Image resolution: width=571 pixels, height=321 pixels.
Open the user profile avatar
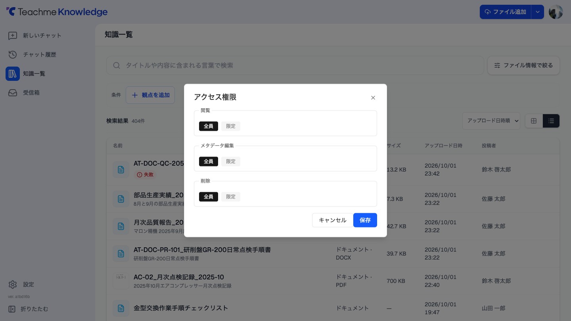coord(556,12)
